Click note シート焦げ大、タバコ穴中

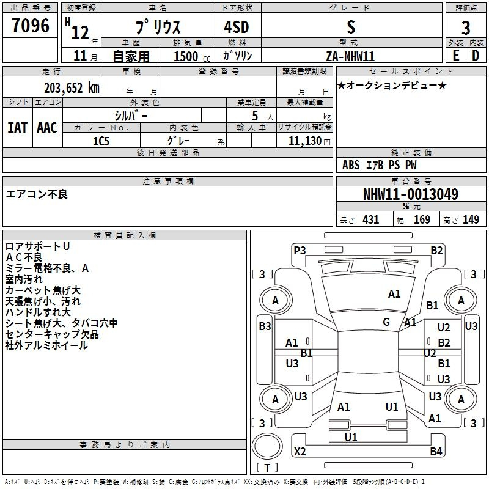62,323
